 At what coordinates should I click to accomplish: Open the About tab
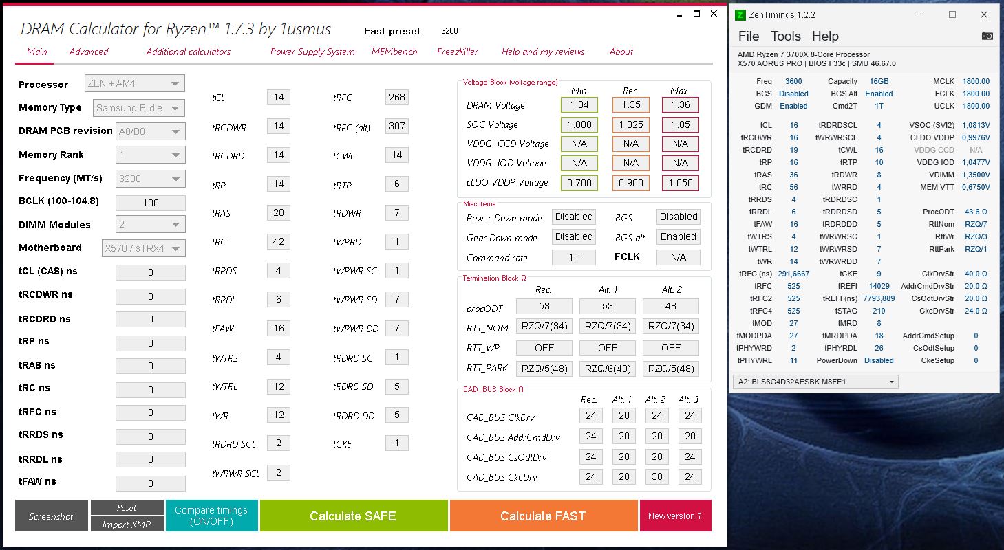[621, 52]
